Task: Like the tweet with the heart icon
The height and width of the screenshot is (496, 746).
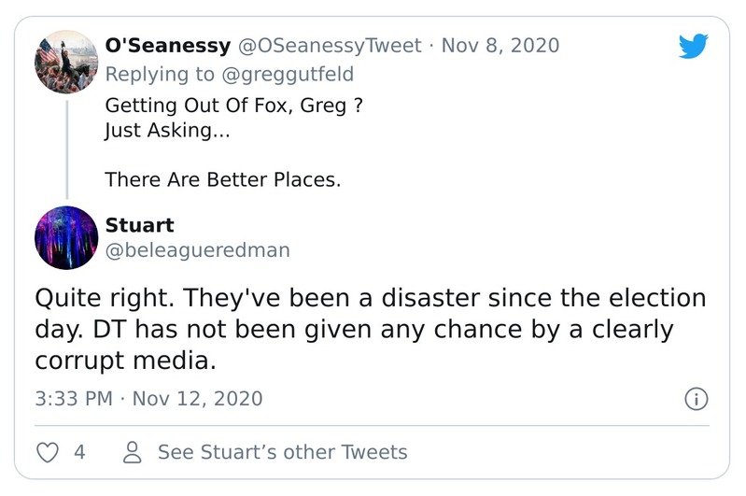Action: pyautogui.click(x=47, y=452)
